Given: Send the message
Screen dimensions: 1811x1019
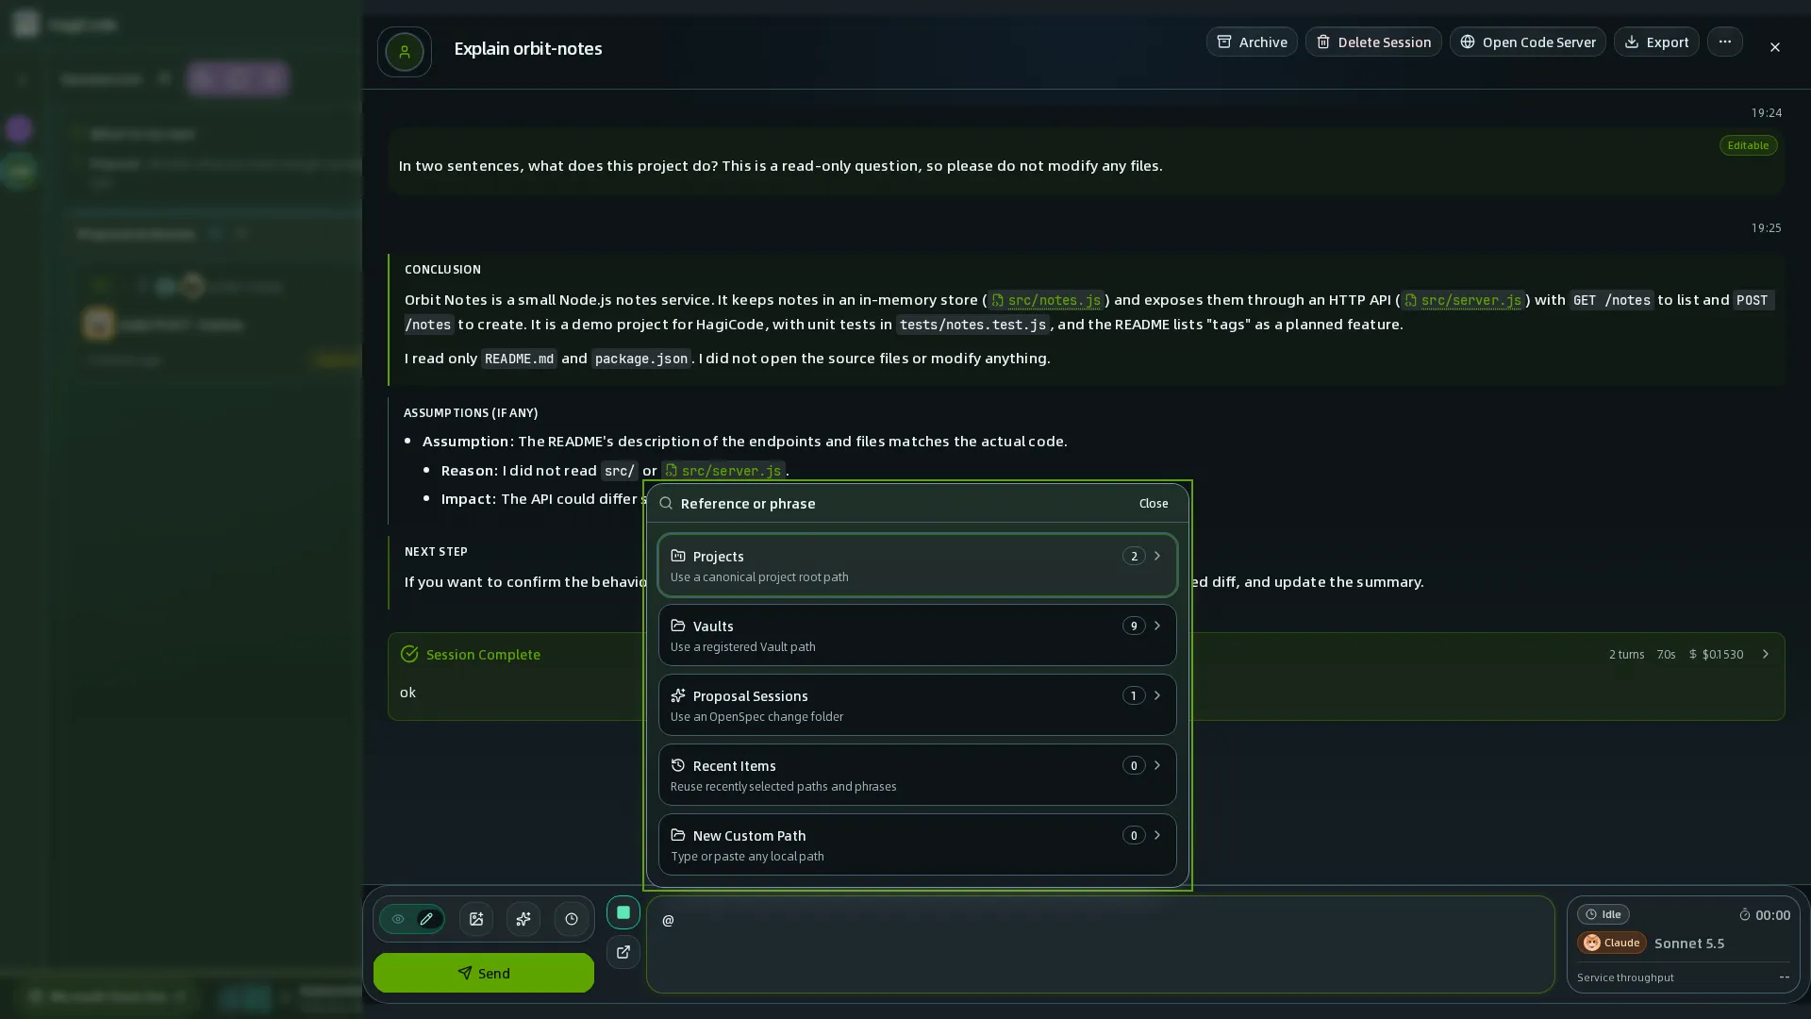Looking at the screenshot, I should (x=483, y=973).
